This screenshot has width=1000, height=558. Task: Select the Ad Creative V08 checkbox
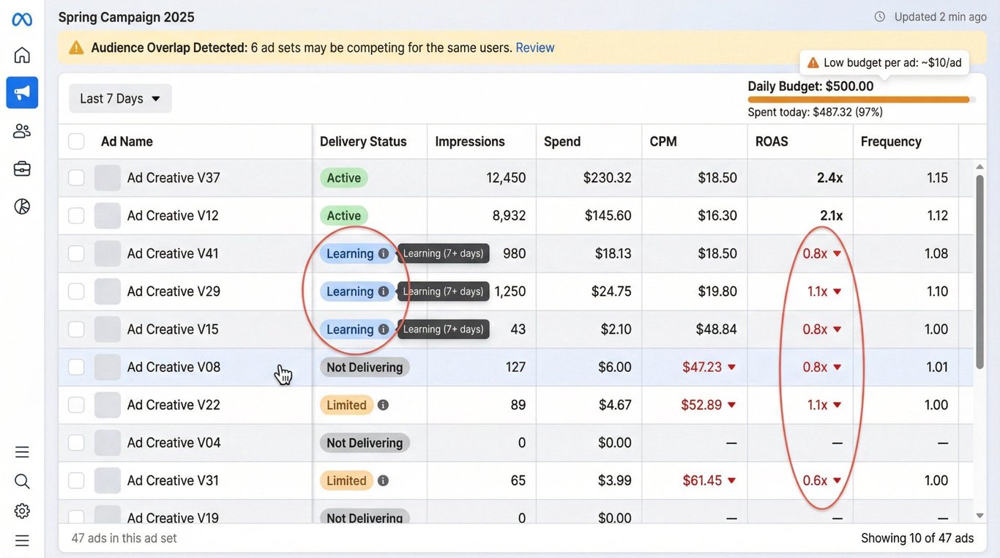(76, 367)
